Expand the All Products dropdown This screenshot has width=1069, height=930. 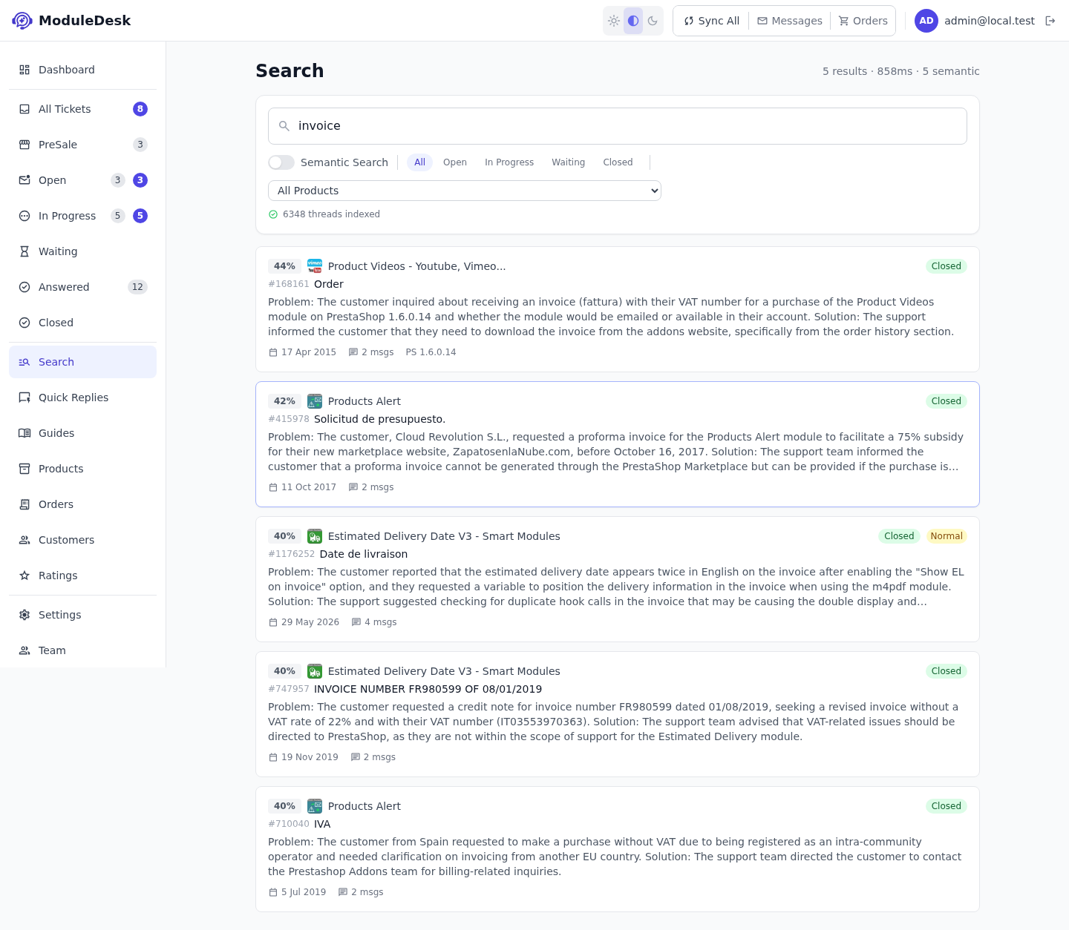tap(465, 191)
